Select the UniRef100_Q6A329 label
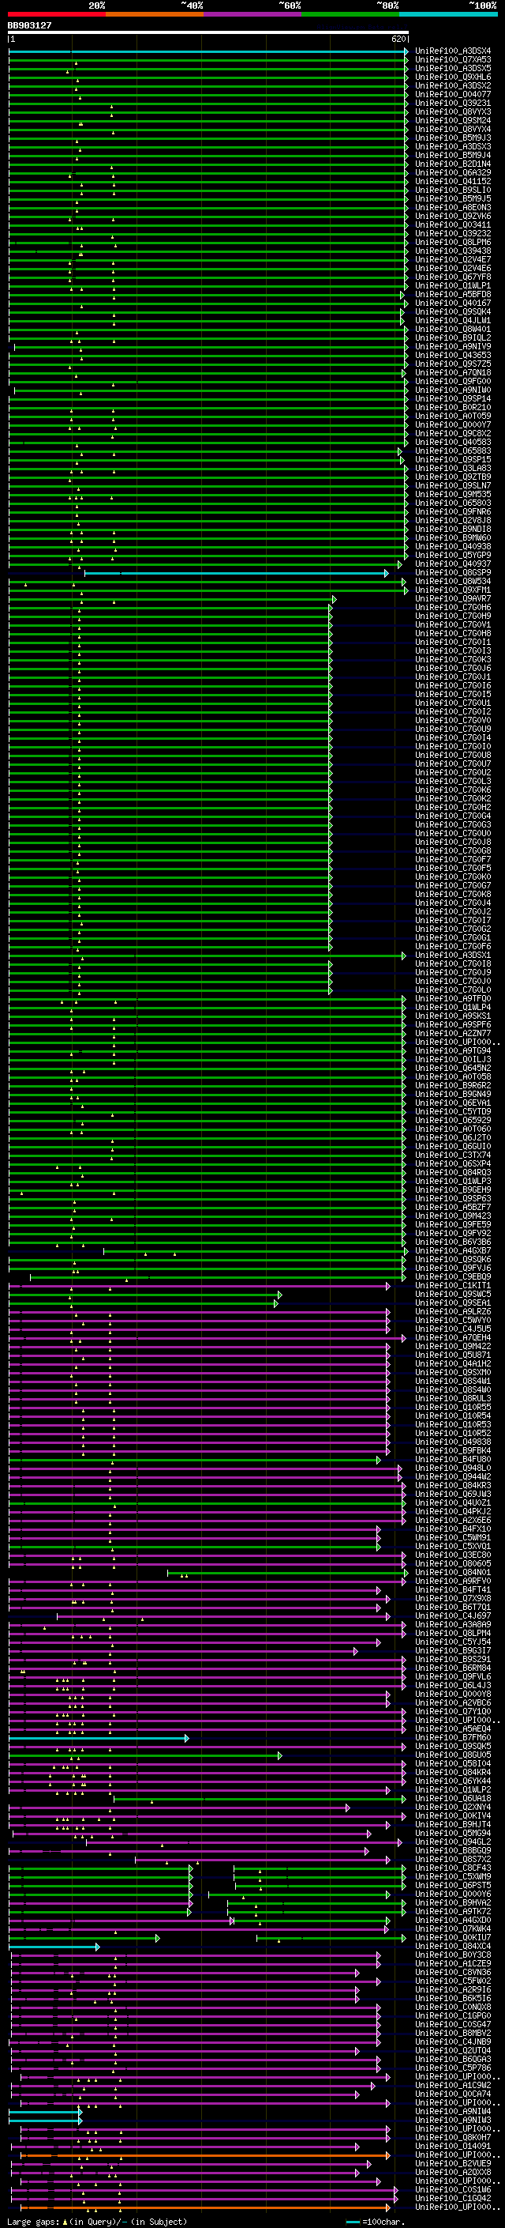505x2228 pixels. 453,172
